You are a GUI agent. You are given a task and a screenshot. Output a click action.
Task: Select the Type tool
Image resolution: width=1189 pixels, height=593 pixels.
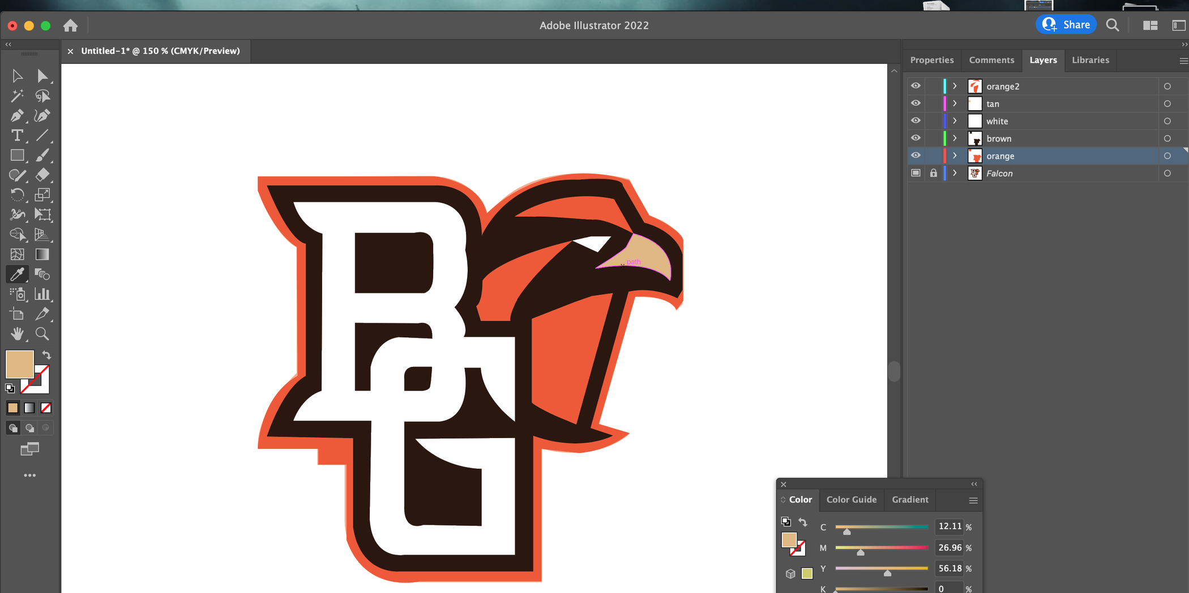tap(17, 136)
